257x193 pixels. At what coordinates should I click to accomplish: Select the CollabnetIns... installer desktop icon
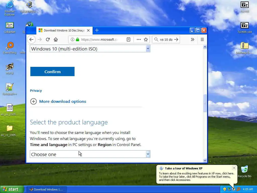tap(29, 7)
